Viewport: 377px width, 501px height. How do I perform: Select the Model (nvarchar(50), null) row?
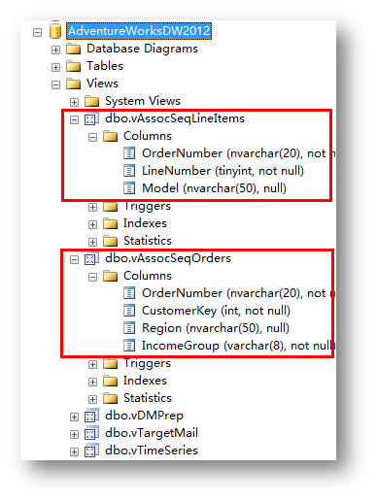[214, 188]
